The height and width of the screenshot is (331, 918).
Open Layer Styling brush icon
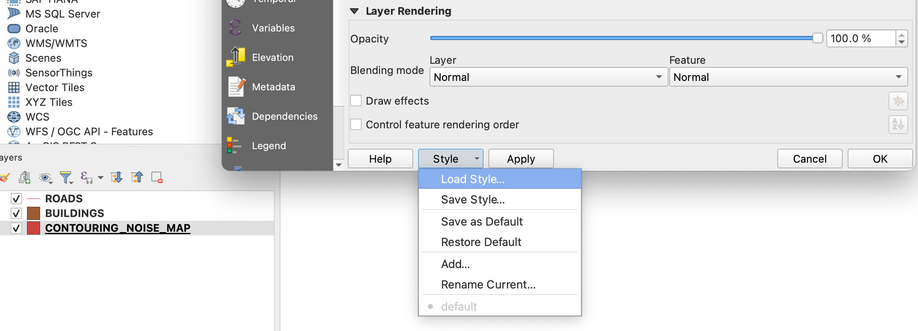5,177
